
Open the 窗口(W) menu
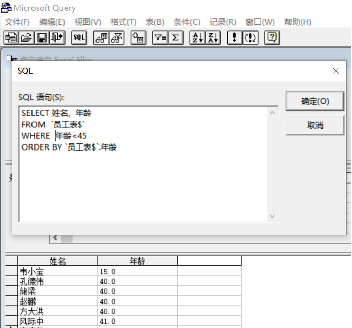click(x=260, y=22)
